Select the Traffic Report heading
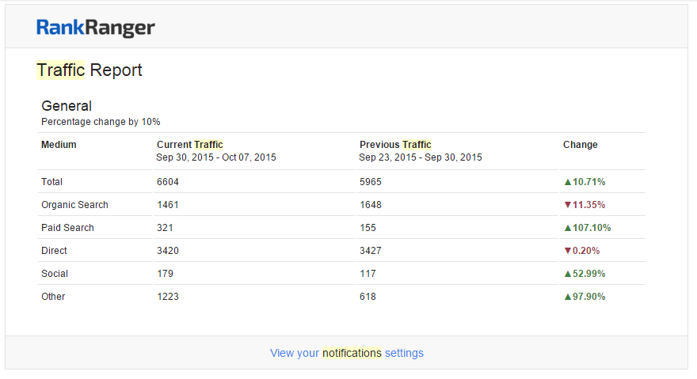The width and height of the screenshot is (697, 379). coord(90,70)
